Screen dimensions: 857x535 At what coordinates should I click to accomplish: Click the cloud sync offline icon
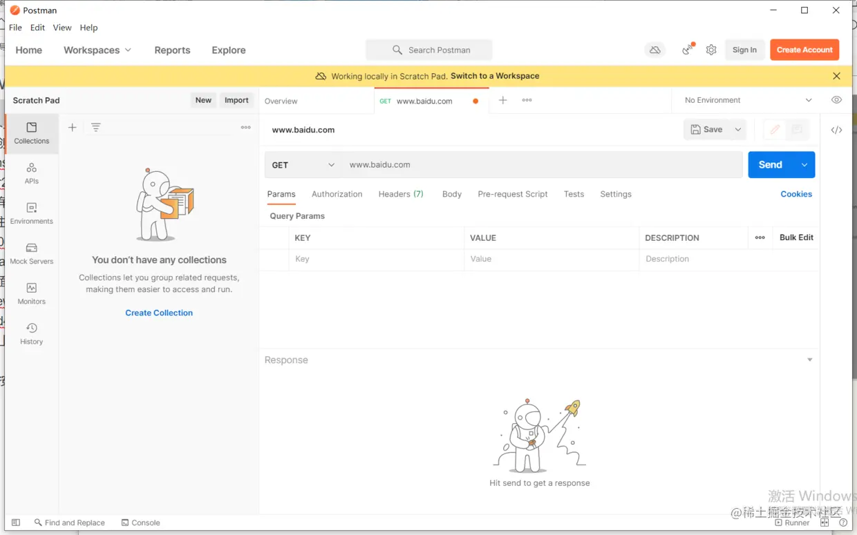(654, 50)
